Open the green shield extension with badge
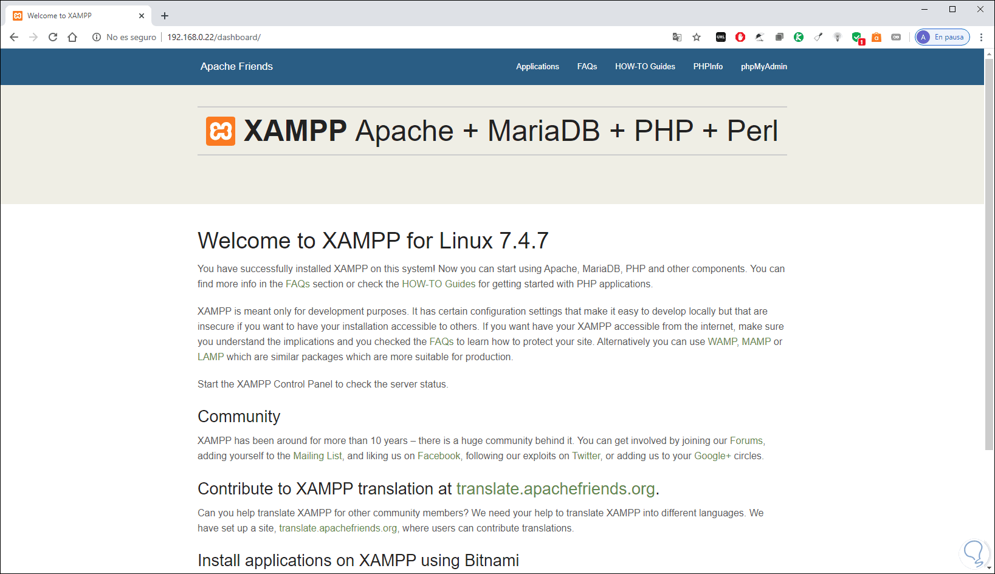This screenshot has width=995, height=574. 858,38
